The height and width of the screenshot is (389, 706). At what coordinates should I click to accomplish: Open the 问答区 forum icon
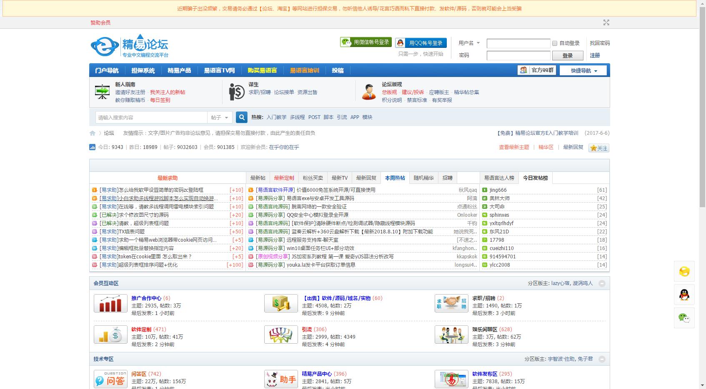[110, 379]
